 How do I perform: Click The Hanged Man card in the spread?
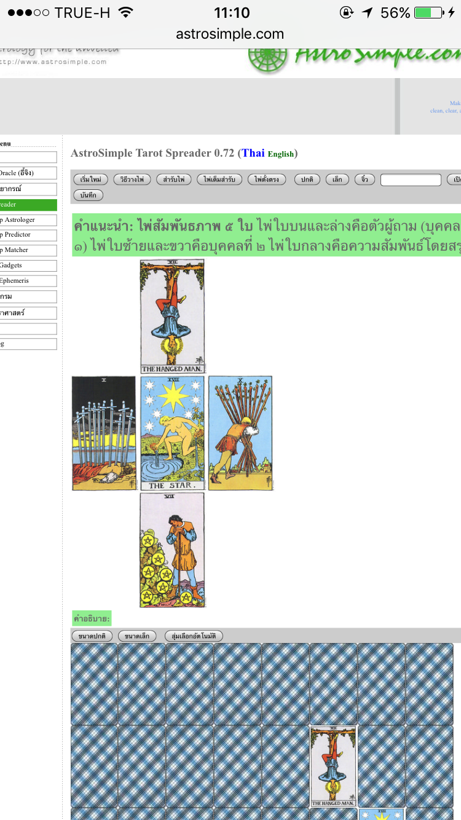pos(172,317)
